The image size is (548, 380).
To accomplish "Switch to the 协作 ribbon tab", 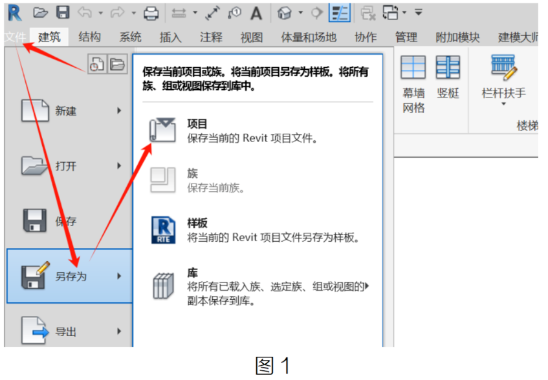I will 366,37.
